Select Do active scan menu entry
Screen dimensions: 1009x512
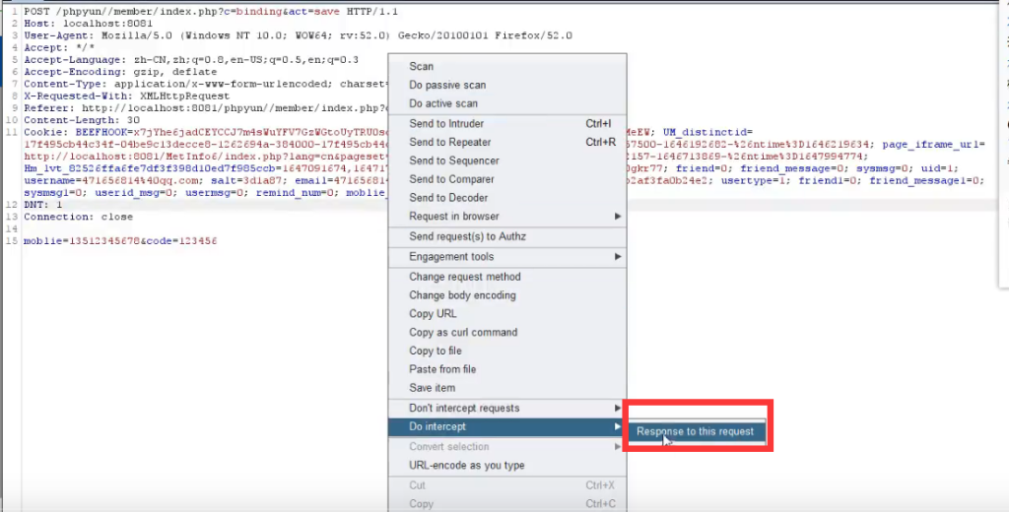tap(507, 103)
